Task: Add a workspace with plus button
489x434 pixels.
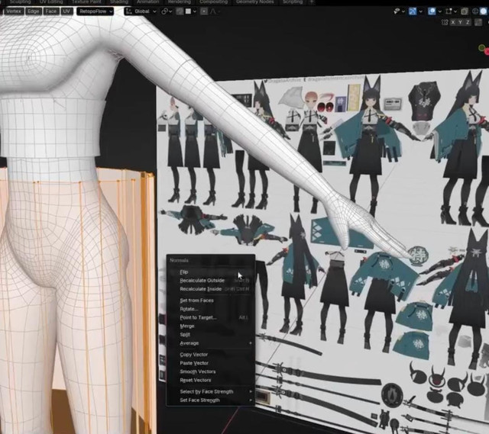Action: coord(311,2)
